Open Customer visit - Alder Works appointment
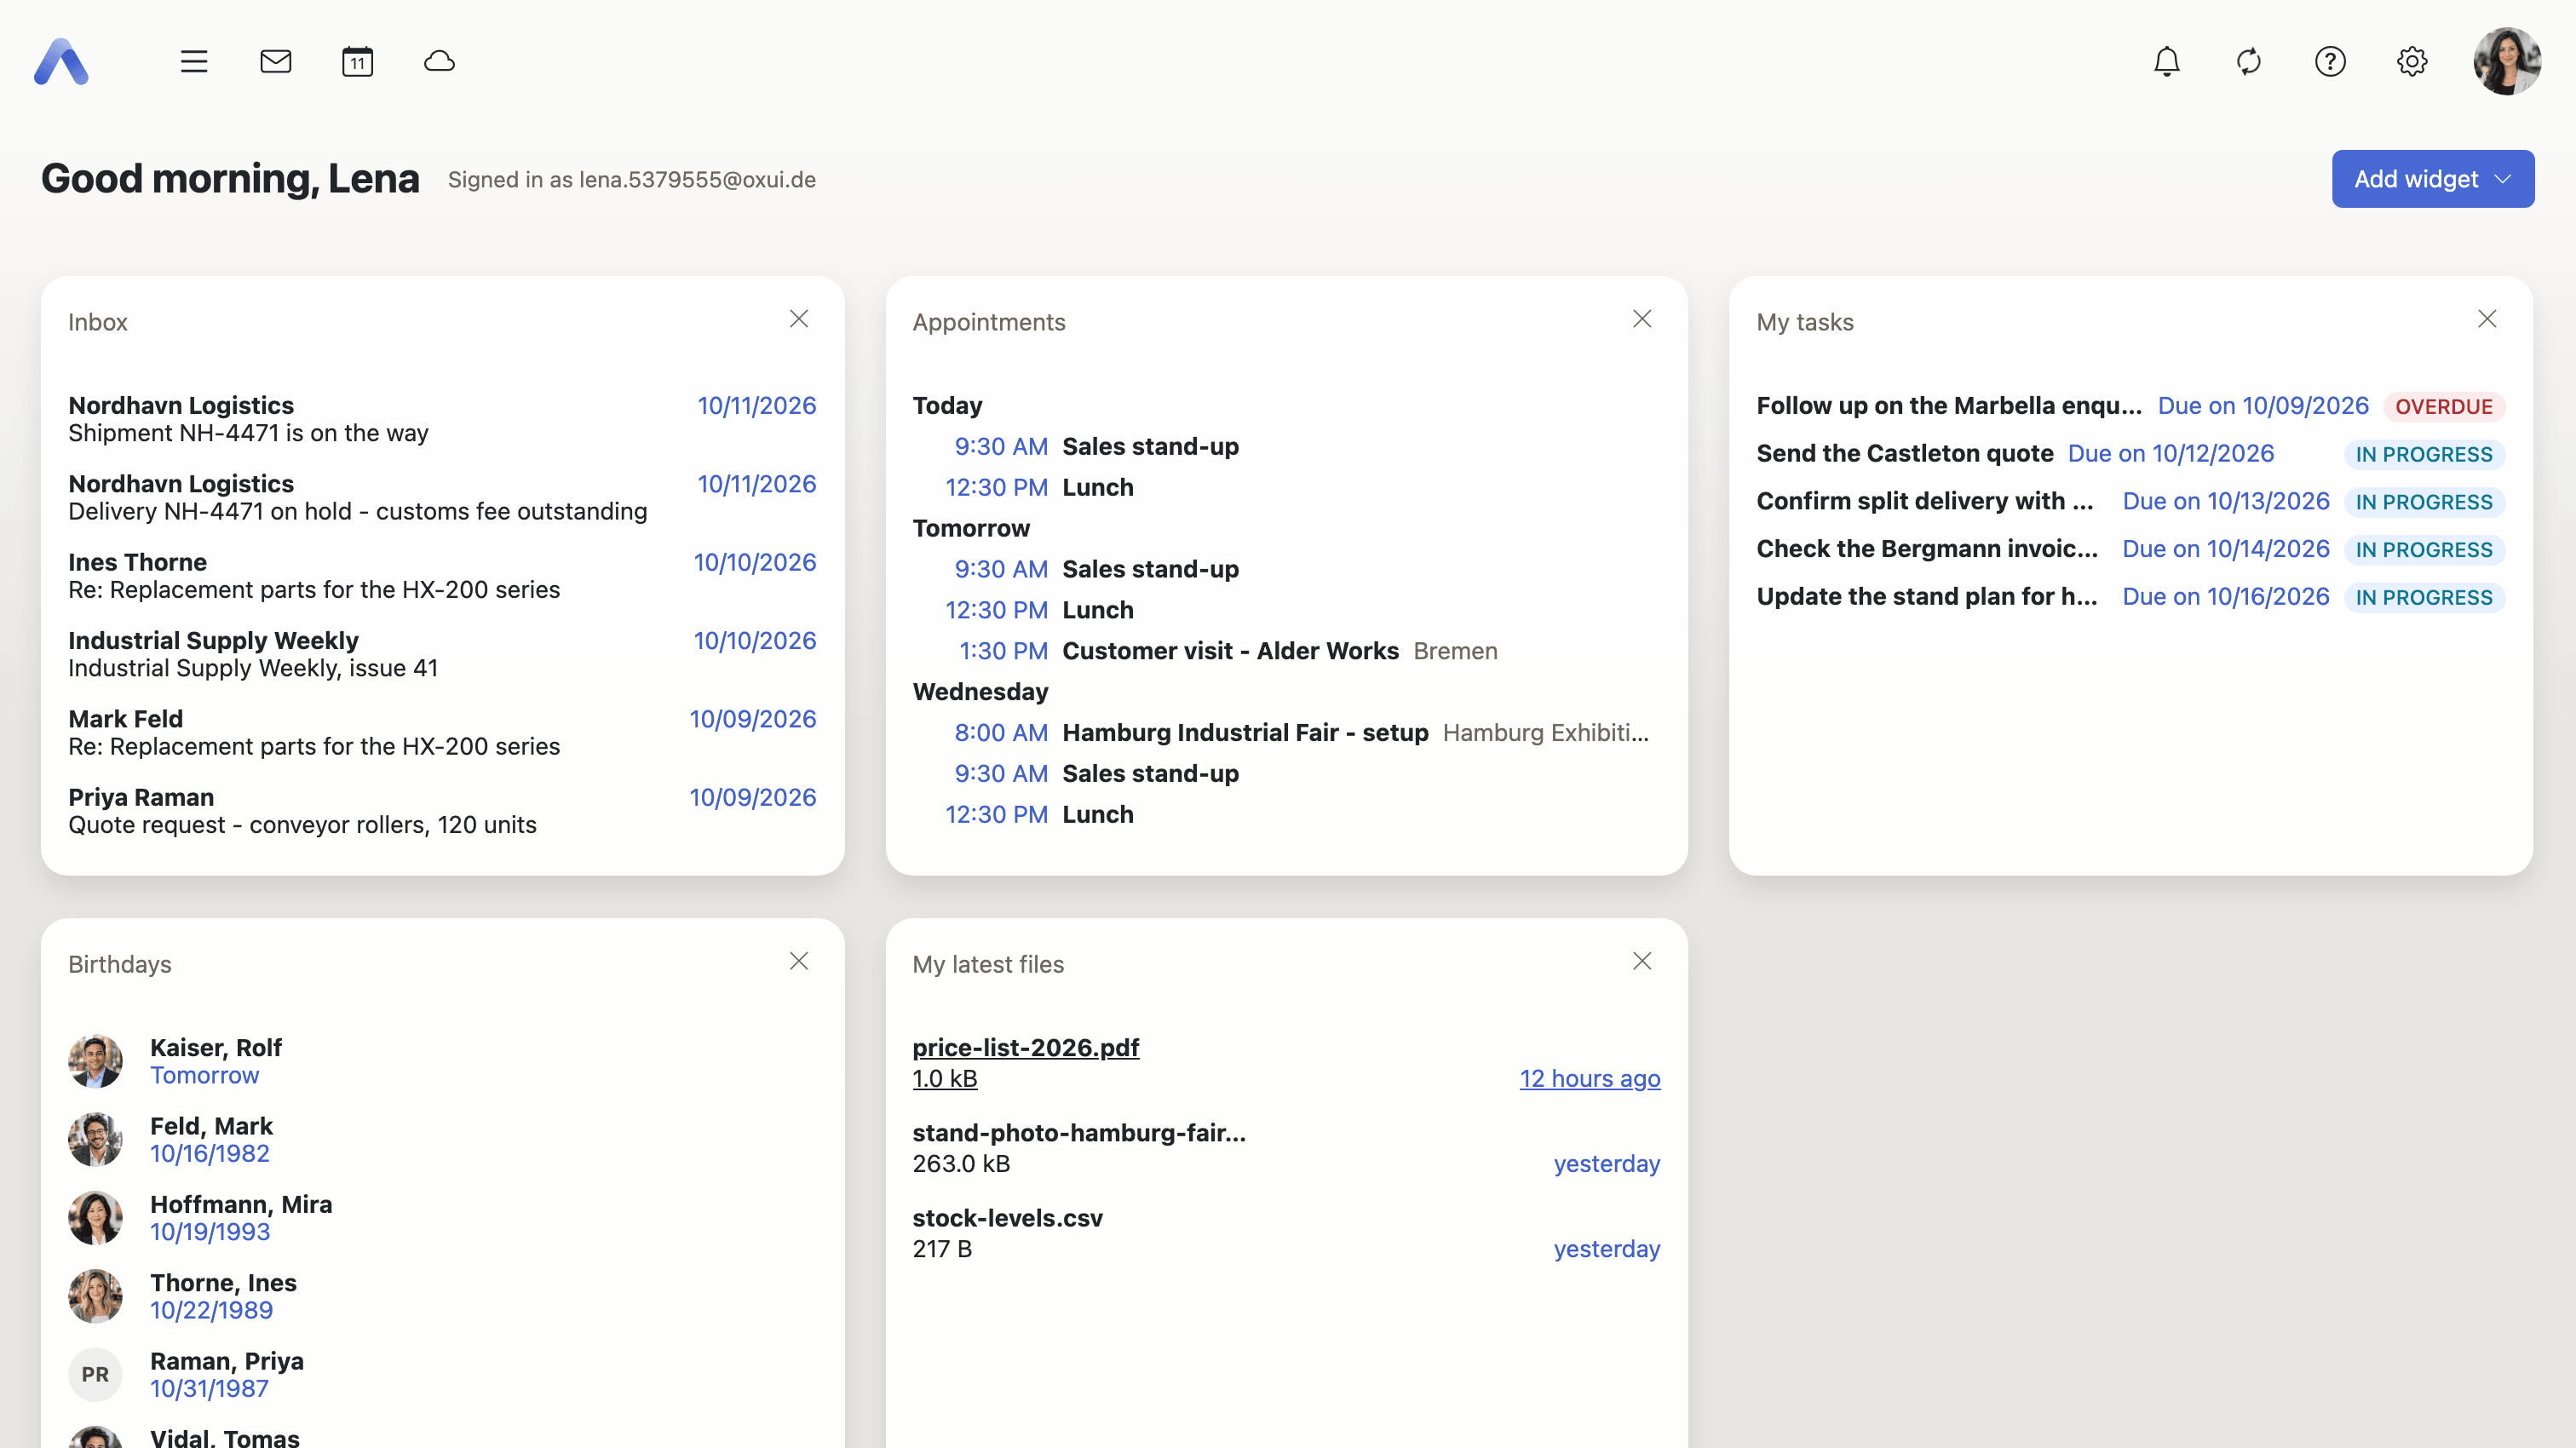Image resolution: width=2576 pixels, height=1448 pixels. tap(1287, 651)
